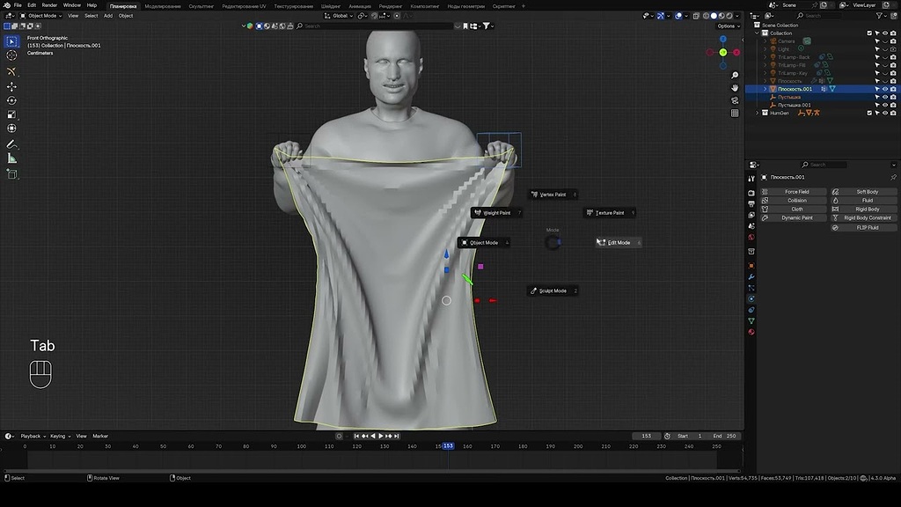This screenshot has height=507, width=901.
Task: Toggle eye icon for Пустышка.001 row
Action: point(885,106)
